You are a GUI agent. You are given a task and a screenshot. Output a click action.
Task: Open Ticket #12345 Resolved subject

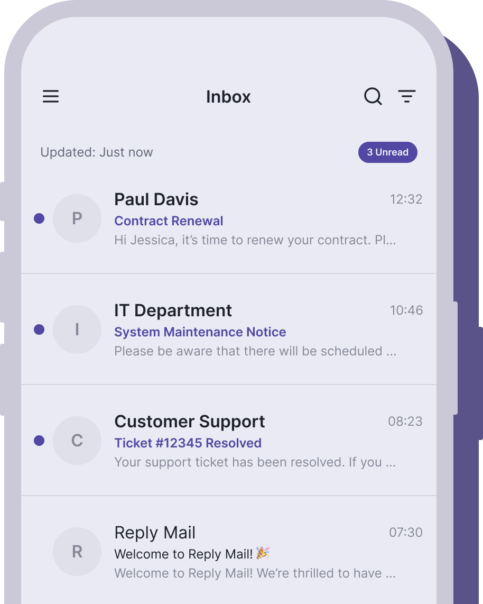pyautogui.click(x=188, y=443)
